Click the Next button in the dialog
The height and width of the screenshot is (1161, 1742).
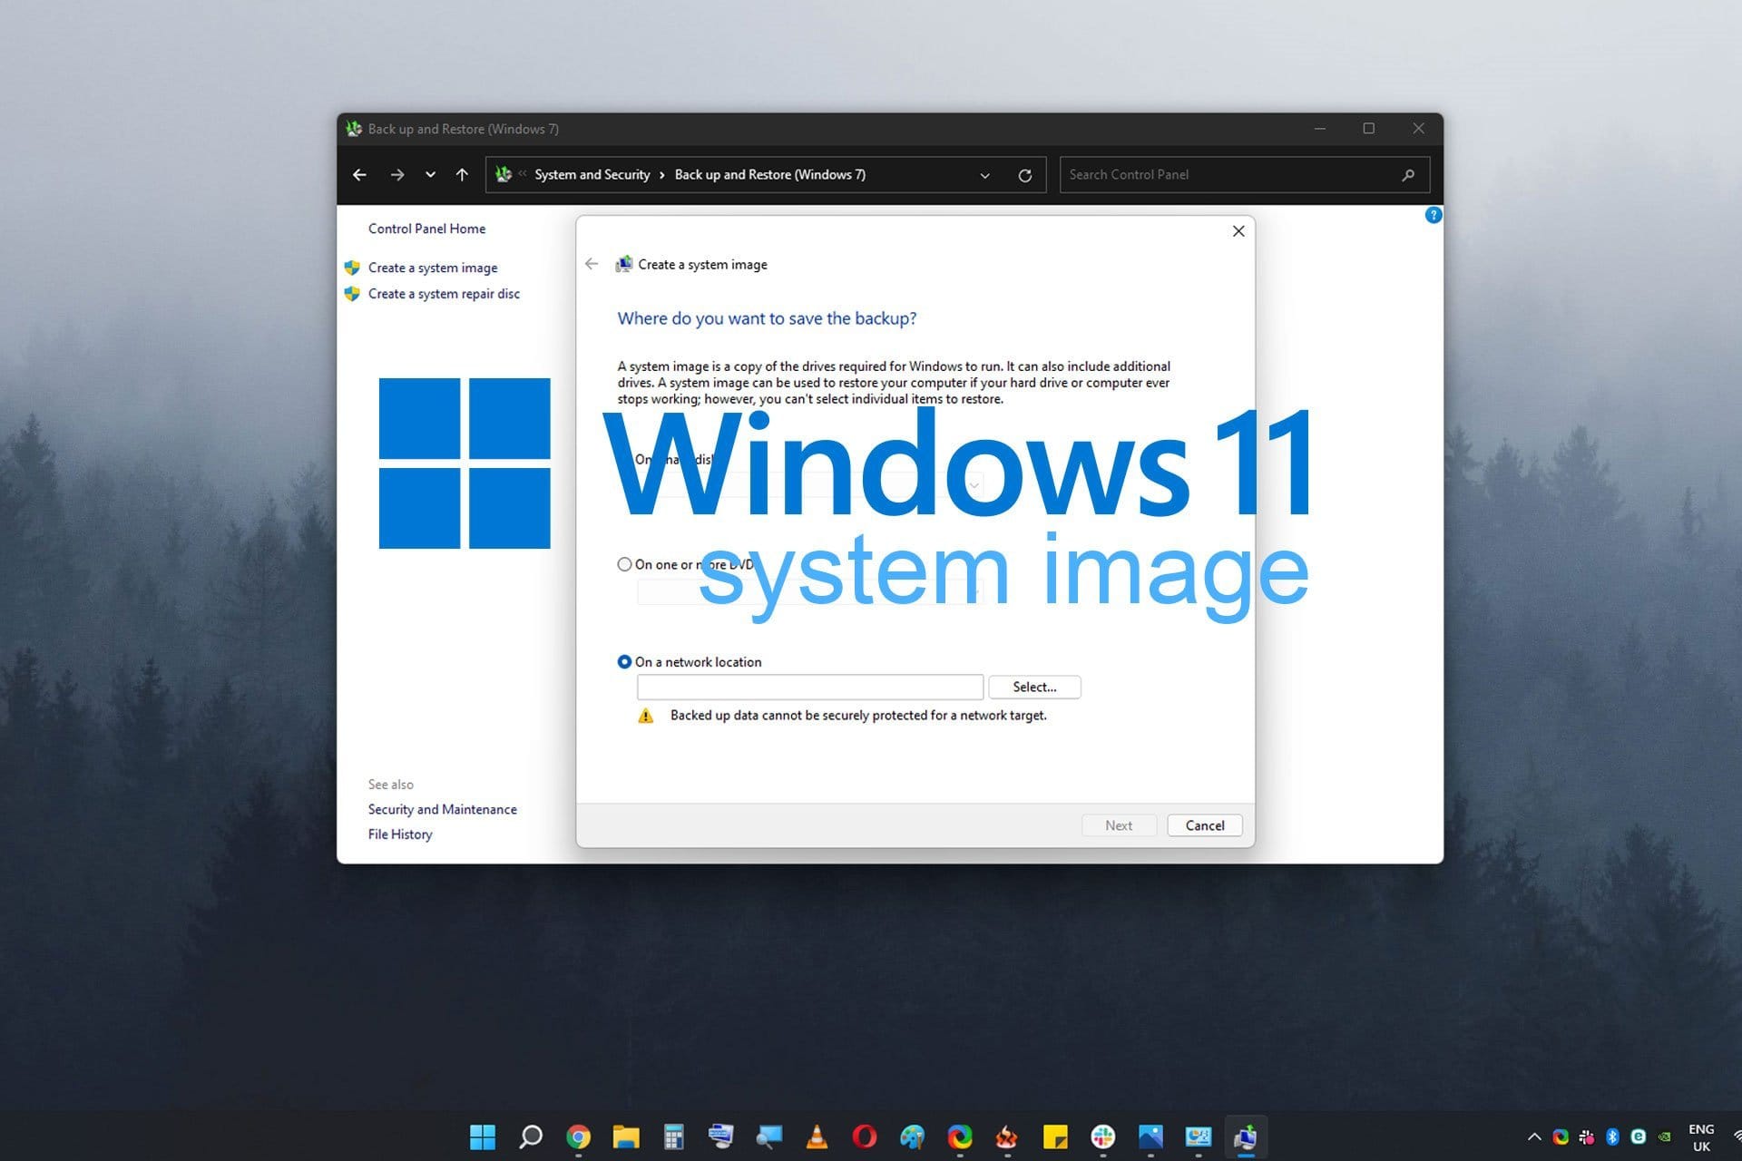click(1119, 825)
